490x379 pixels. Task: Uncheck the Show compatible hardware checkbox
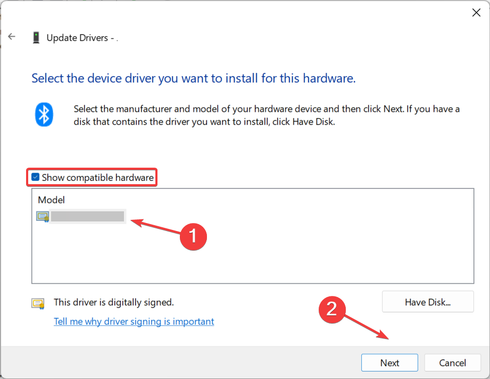click(35, 177)
